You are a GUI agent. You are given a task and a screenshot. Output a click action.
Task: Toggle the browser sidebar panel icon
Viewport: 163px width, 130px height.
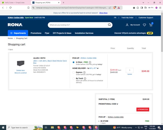click(x=142, y=8)
